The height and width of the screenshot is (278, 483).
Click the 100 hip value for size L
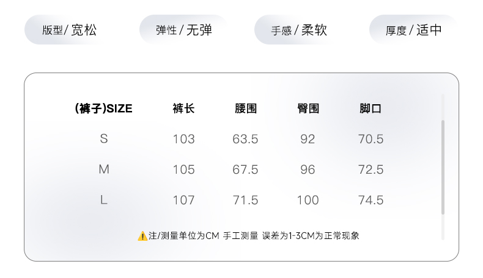click(x=308, y=200)
